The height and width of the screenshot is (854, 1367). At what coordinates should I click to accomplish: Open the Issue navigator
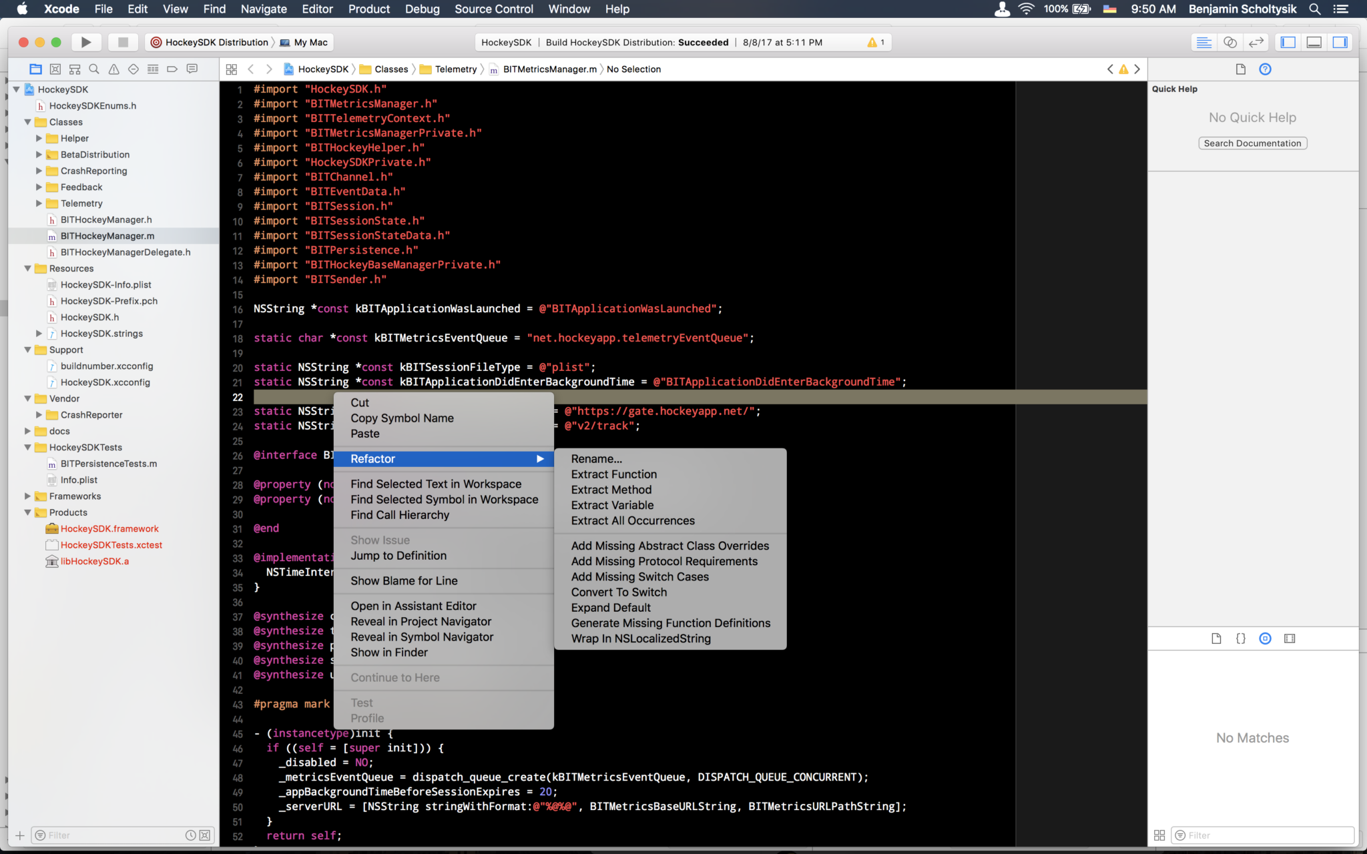tap(114, 69)
